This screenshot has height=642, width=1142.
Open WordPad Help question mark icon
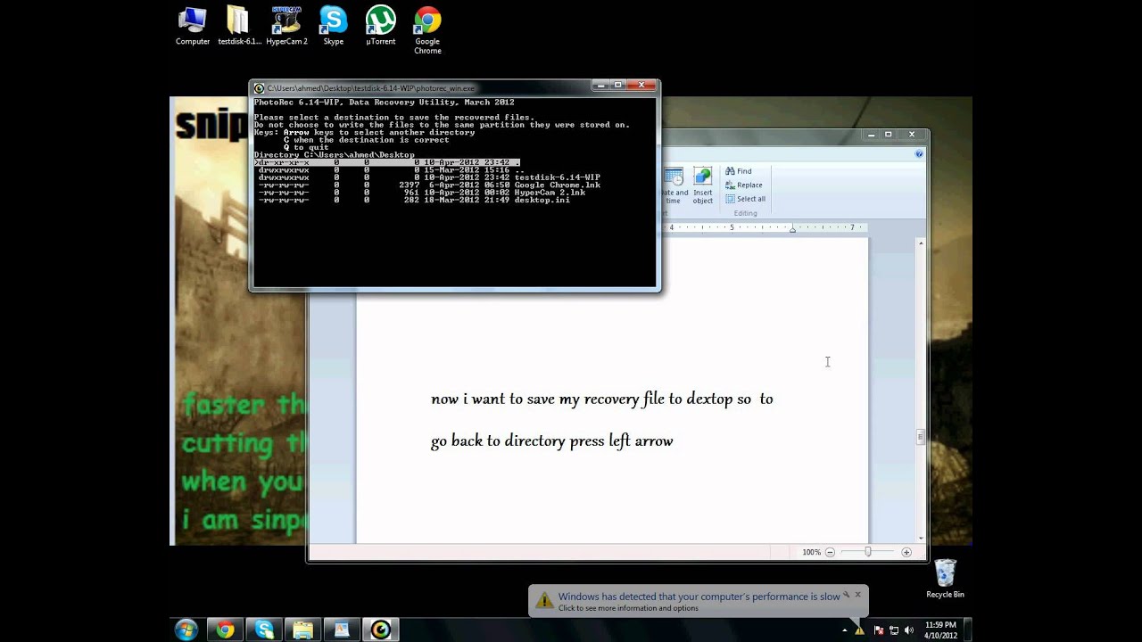pos(919,154)
